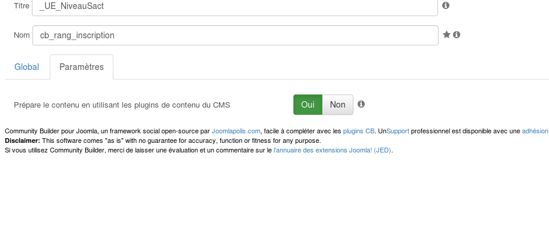Open l'annuaire des extensions Joomla! (JED) link
The height and width of the screenshot is (226, 549).
(x=332, y=150)
